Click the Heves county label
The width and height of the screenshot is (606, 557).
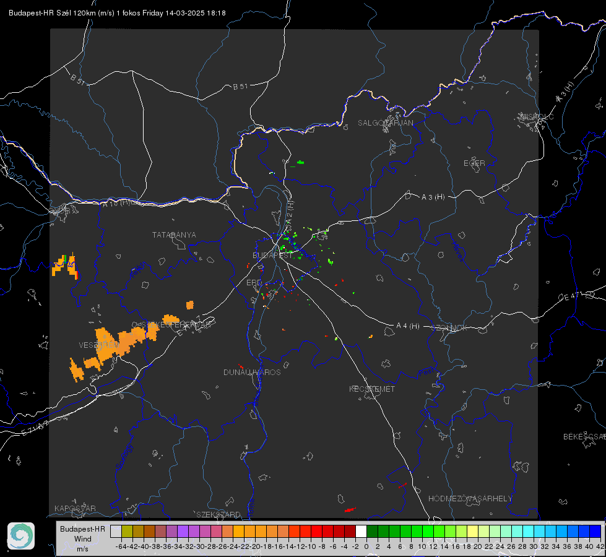click(x=458, y=251)
